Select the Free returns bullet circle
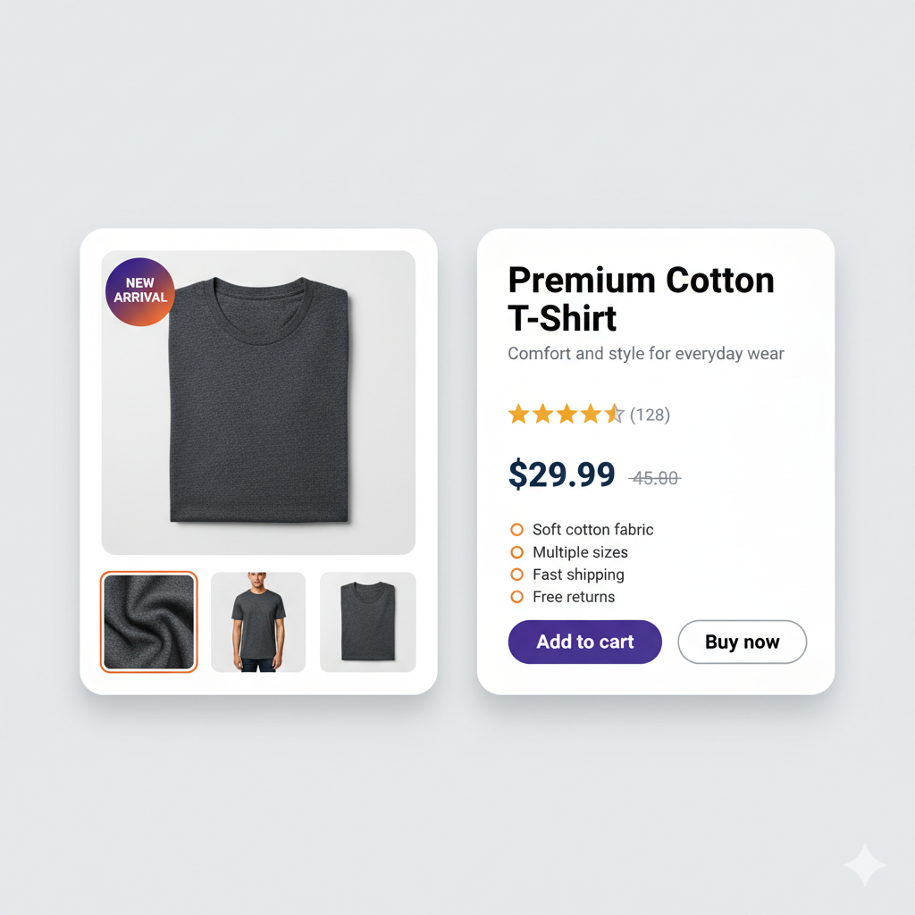 click(516, 597)
